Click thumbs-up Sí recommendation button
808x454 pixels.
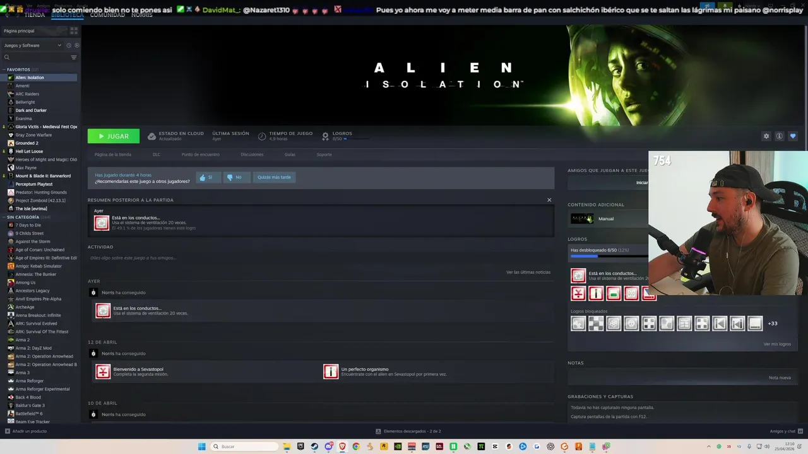208,178
